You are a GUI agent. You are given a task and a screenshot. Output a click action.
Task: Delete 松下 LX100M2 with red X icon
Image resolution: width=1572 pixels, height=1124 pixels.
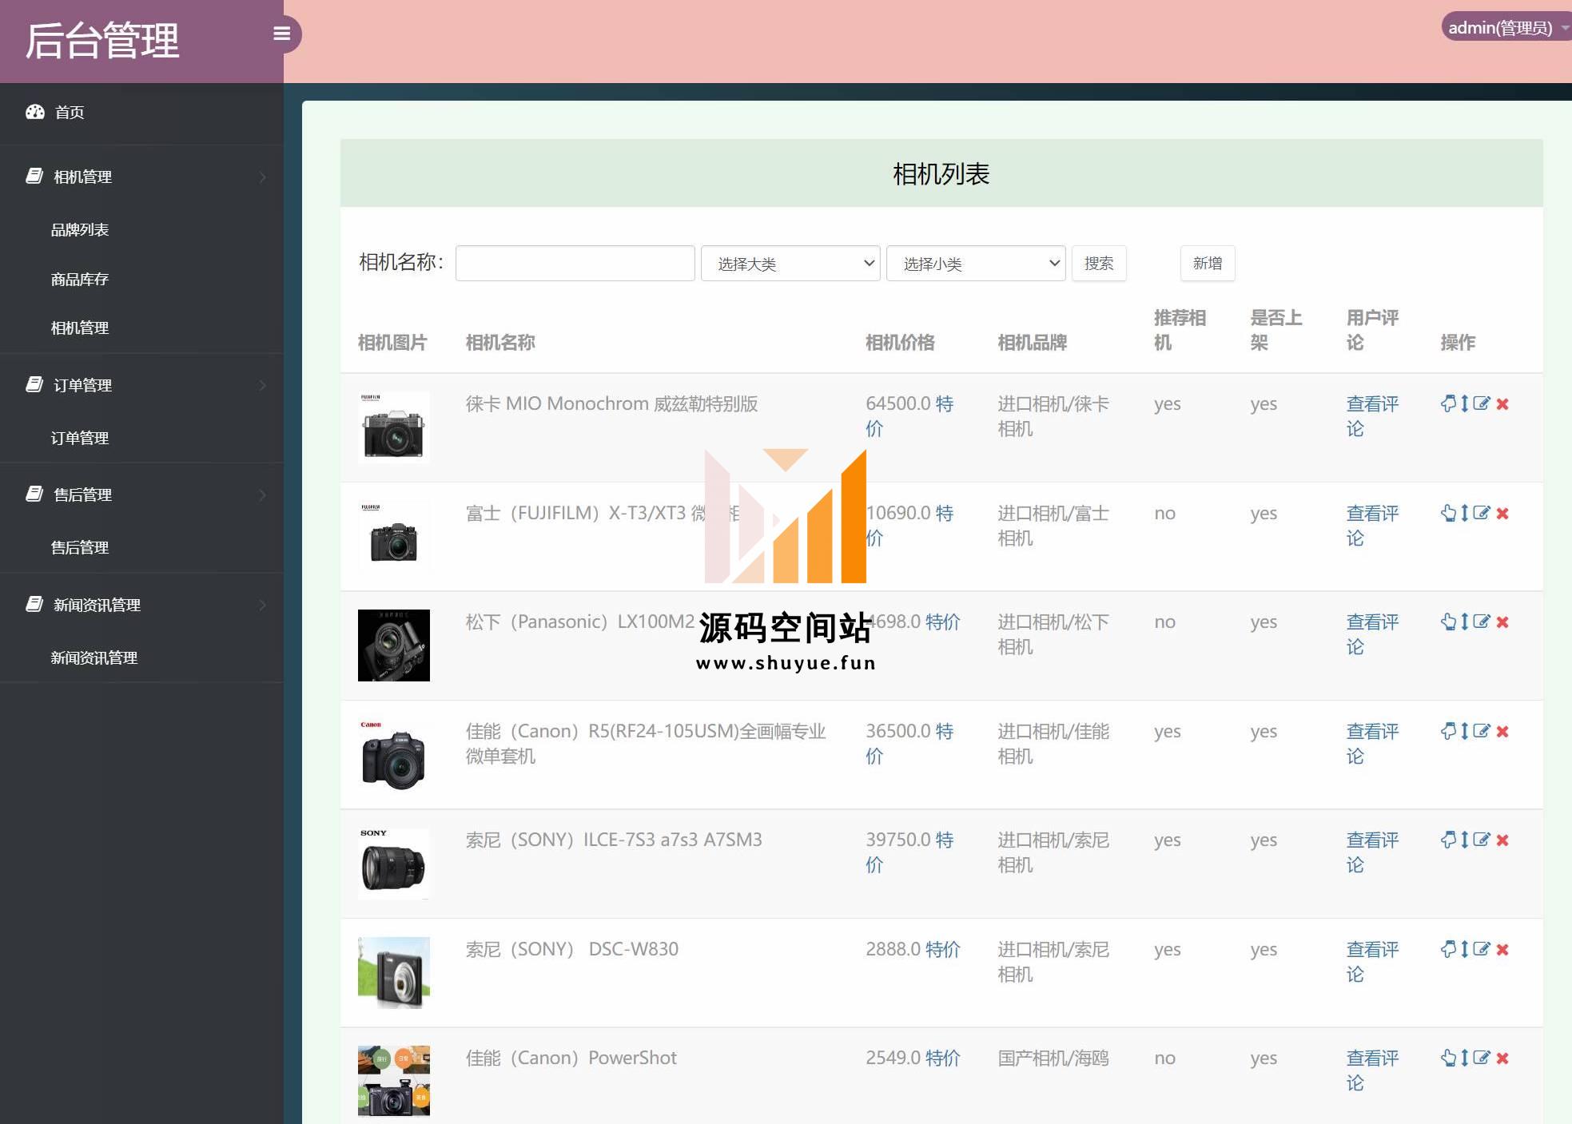[x=1502, y=622]
